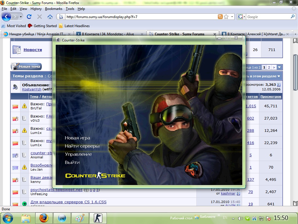Open the Paint icon on the taskbar

point(79,218)
